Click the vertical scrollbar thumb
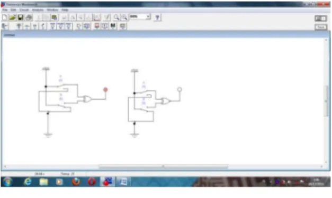 (x=326, y=101)
